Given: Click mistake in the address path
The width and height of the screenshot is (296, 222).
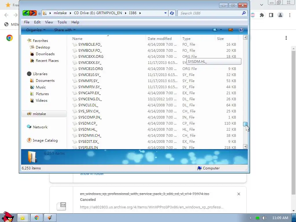Looking at the screenshot, I should point(60,13).
